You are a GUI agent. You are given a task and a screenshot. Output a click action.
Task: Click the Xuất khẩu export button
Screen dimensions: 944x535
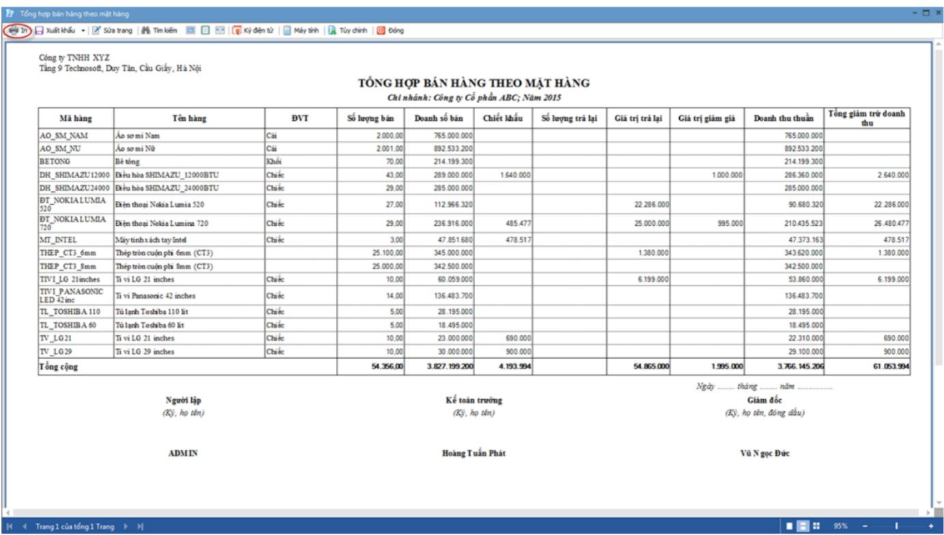pyautogui.click(x=56, y=31)
